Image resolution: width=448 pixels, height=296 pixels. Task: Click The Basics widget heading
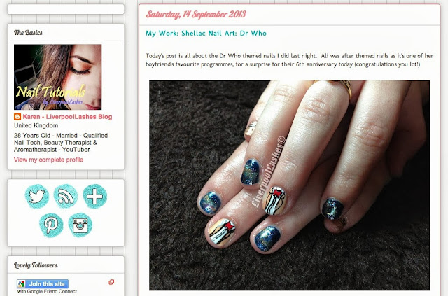28,33
